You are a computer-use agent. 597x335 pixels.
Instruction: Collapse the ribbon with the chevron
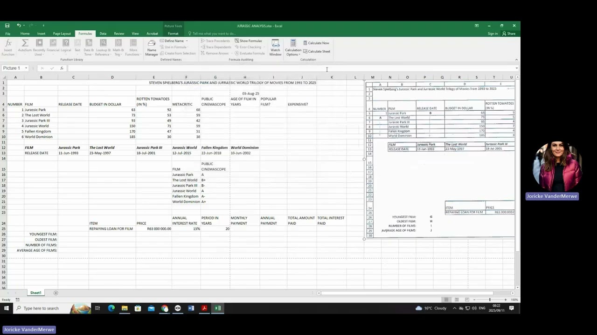(516, 60)
